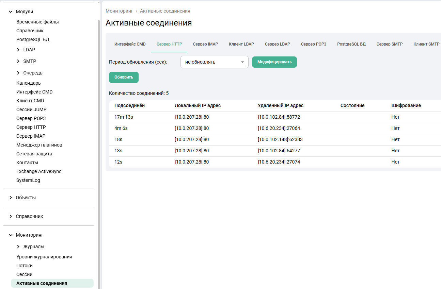Expand the Очередь tree node
The height and width of the screenshot is (289, 441).
coord(18,73)
